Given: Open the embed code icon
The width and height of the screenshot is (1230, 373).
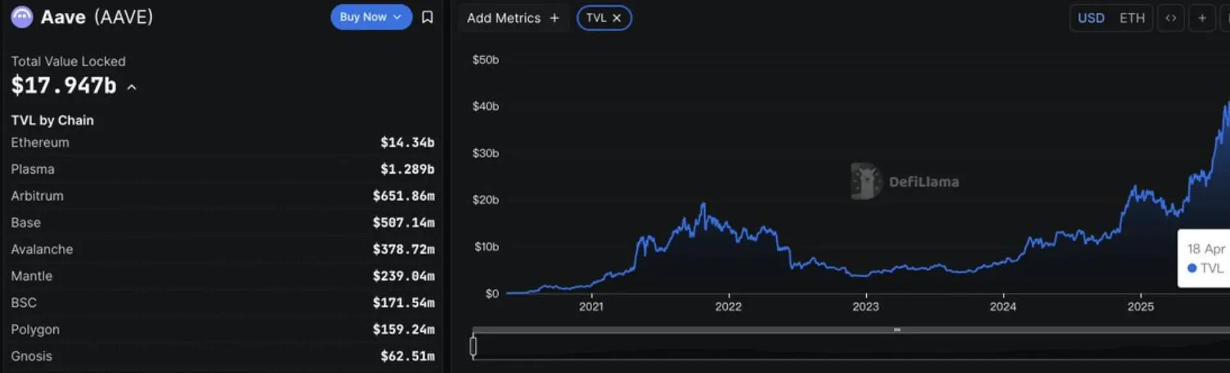Looking at the screenshot, I should tap(1171, 18).
